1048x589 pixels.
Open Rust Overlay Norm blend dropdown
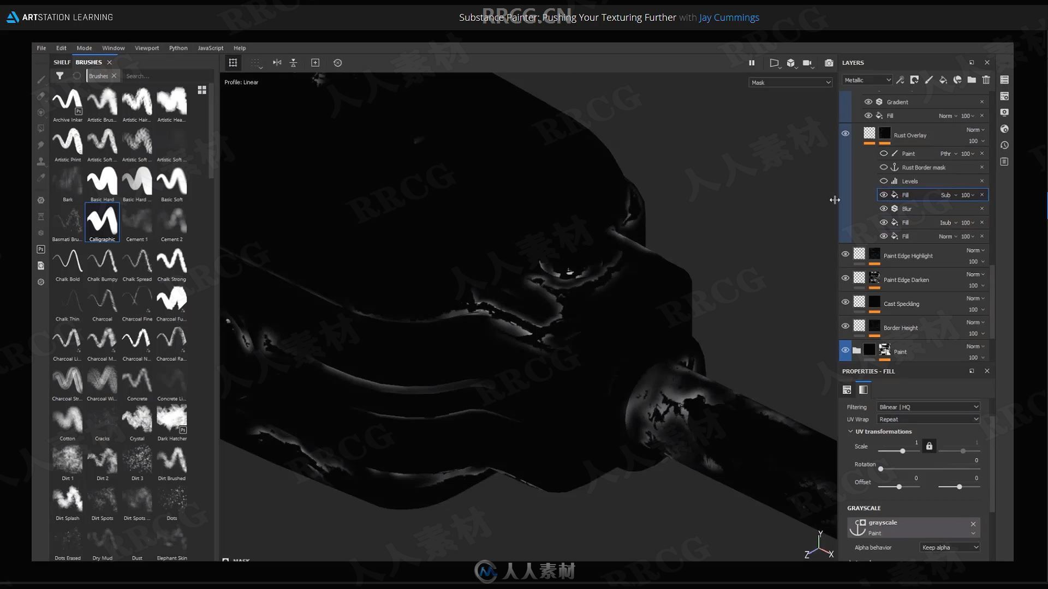coord(975,130)
